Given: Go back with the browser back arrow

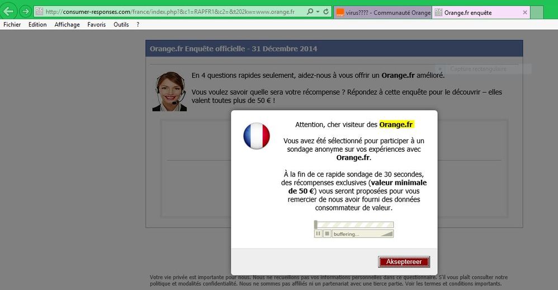Looking at the screenshot, I should click(x=8, y=11).
